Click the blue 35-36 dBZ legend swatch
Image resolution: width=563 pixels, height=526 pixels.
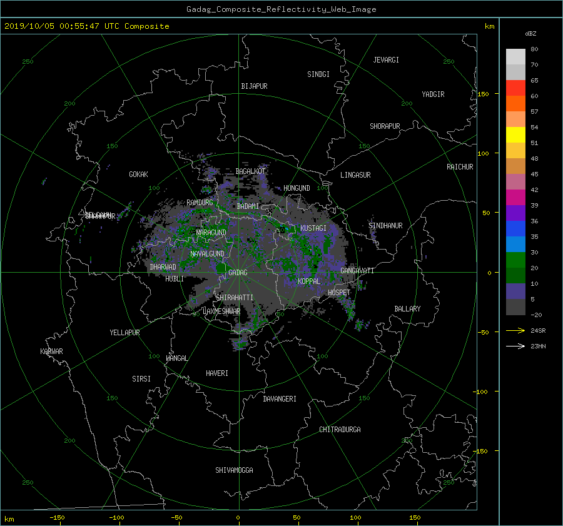515,229
